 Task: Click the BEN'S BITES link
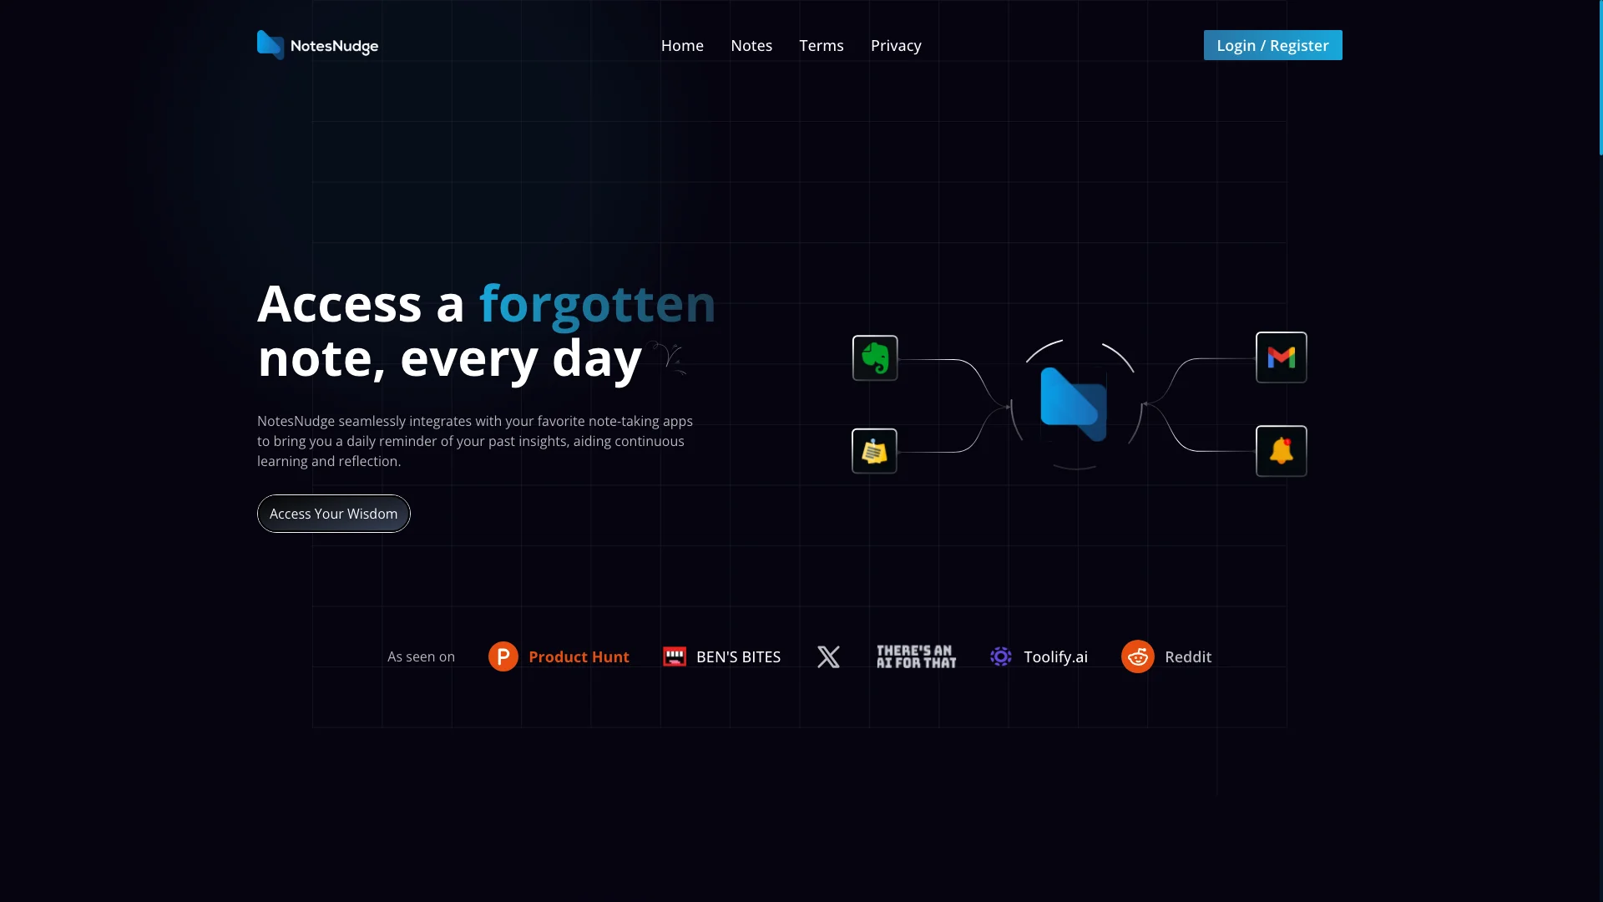(x=721, y=656)
